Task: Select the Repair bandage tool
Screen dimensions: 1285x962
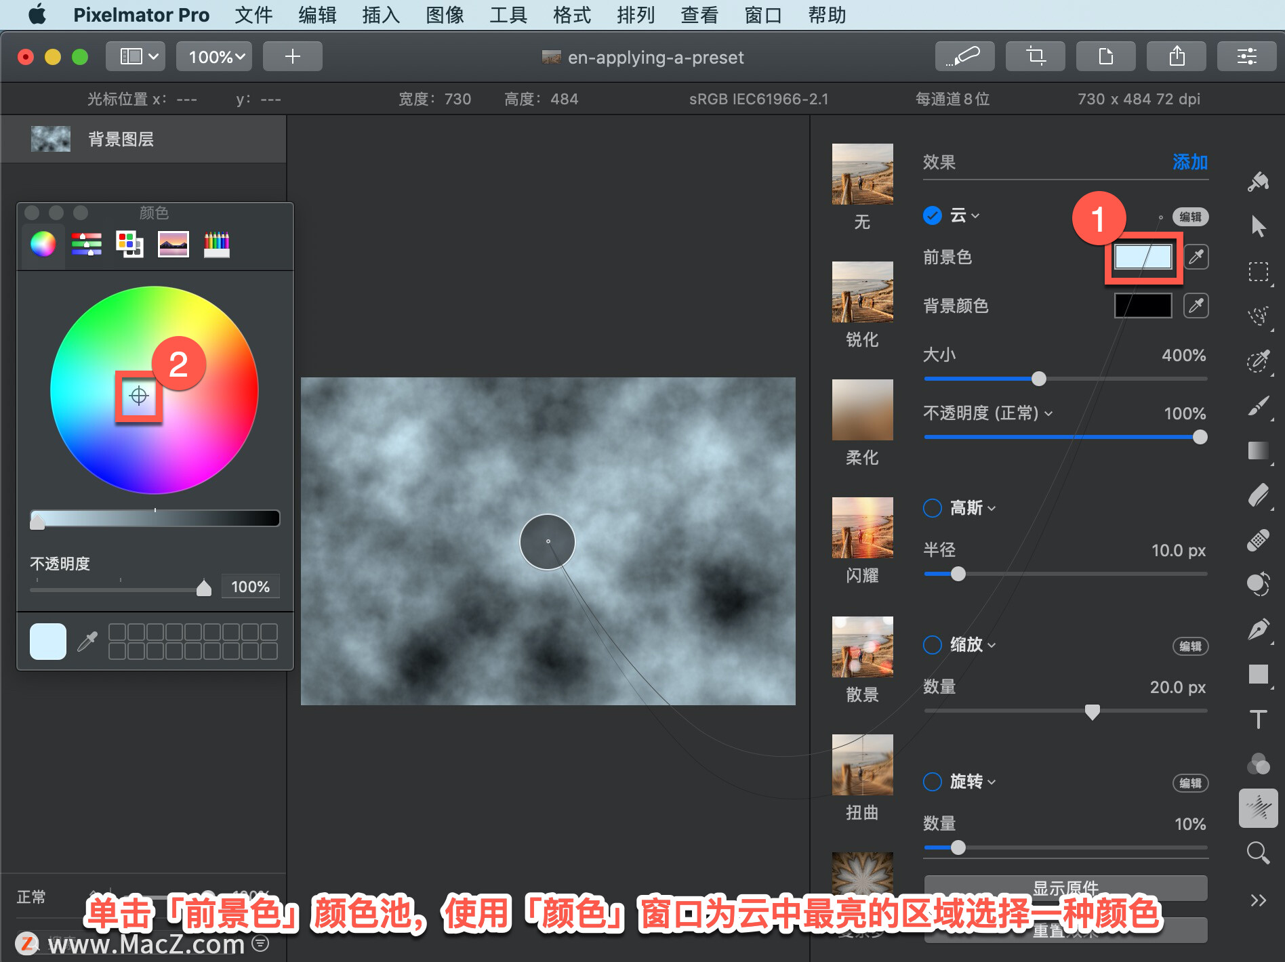Action: tap(1259, 540)
